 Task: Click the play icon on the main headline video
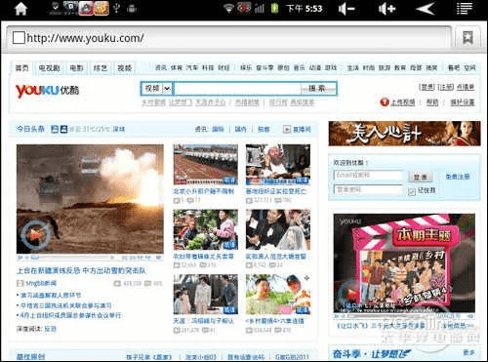[35, 234]
